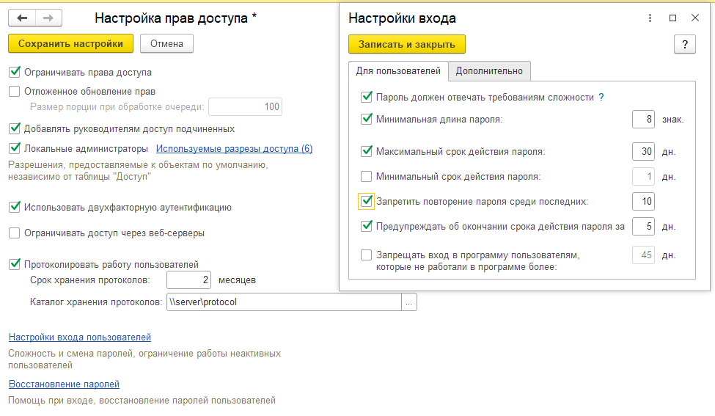Open the Восстановление паролей link
The image size is (715, 416).
coord(64,384)
